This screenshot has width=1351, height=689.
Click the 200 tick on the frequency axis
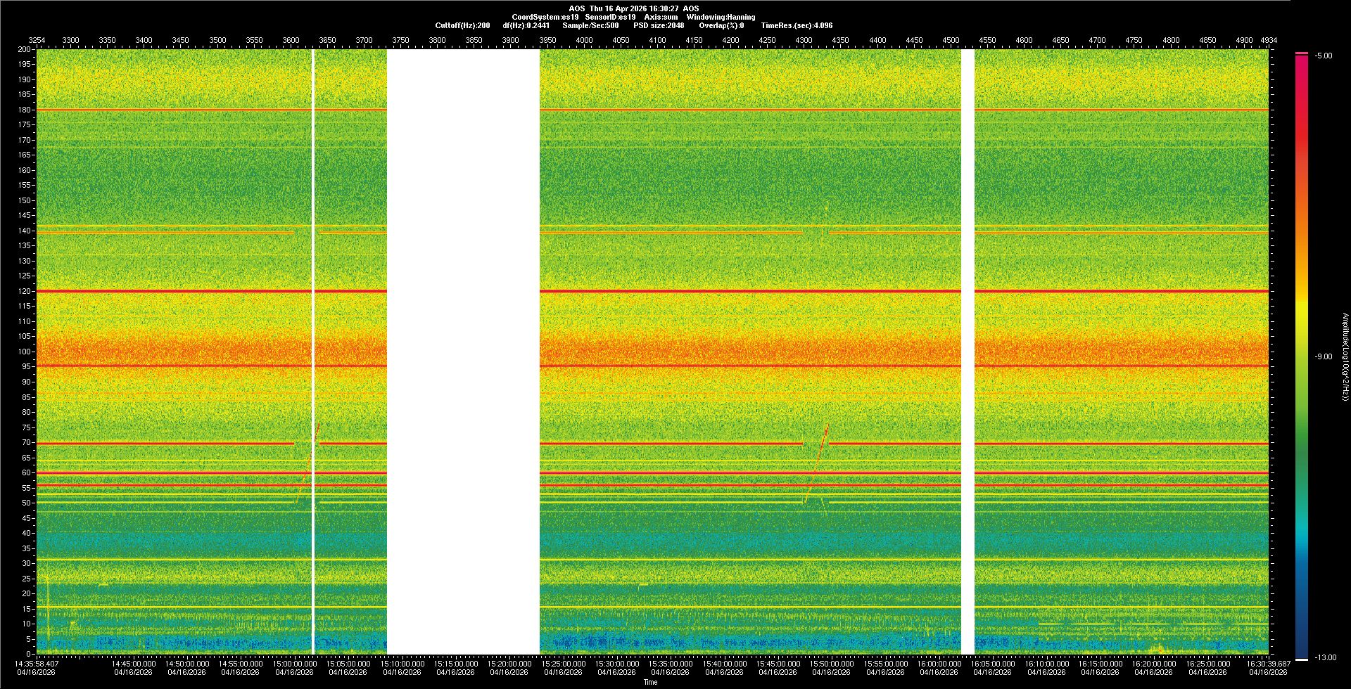[25, 49]
